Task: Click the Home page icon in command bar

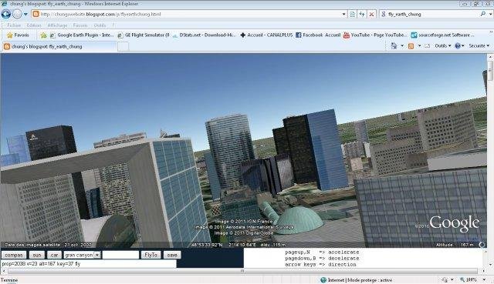Action: [394, 46]
